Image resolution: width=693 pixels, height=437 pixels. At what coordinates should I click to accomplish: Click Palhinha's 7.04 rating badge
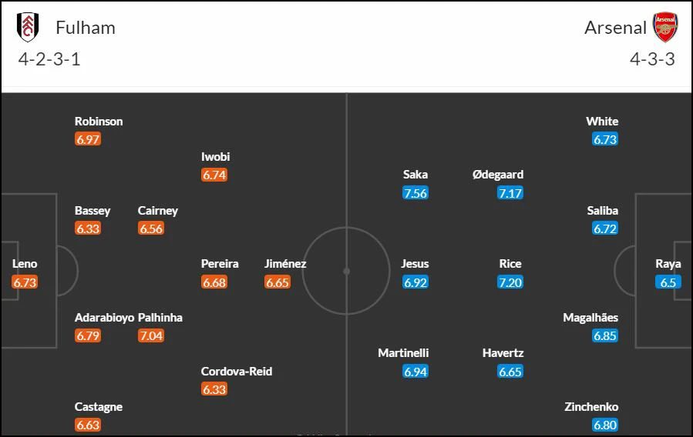(151, 336)
